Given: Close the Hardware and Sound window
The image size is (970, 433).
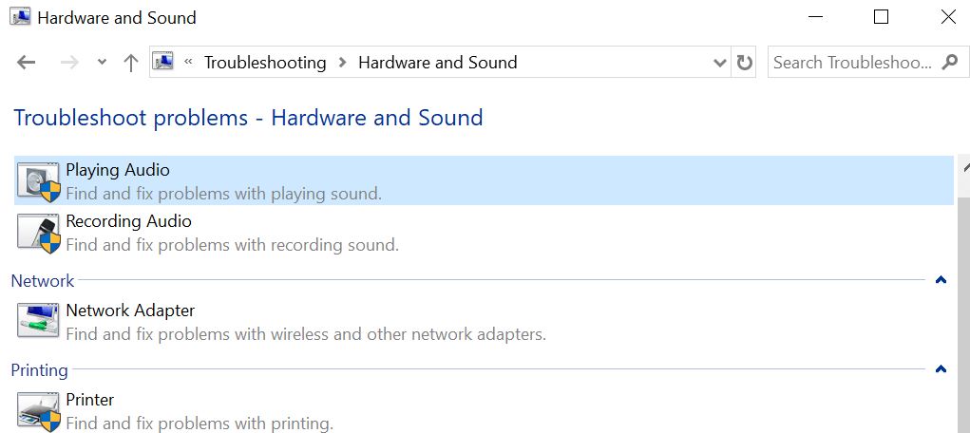Looking at the screenshot, I should click(948, 17).
